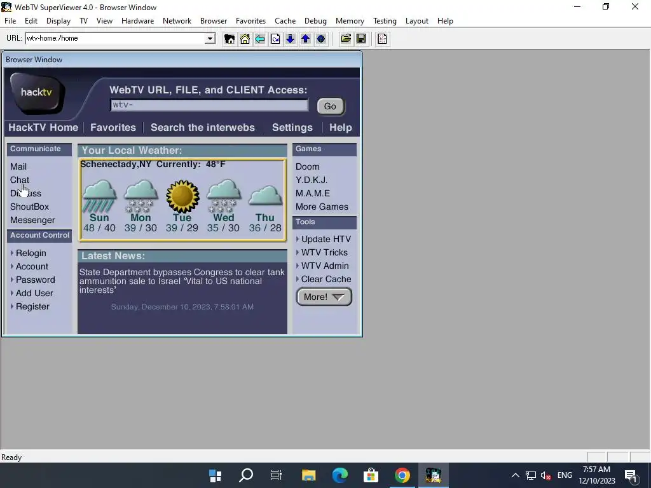Open Microsoft Store from the taskbar

tap(371, 475)
